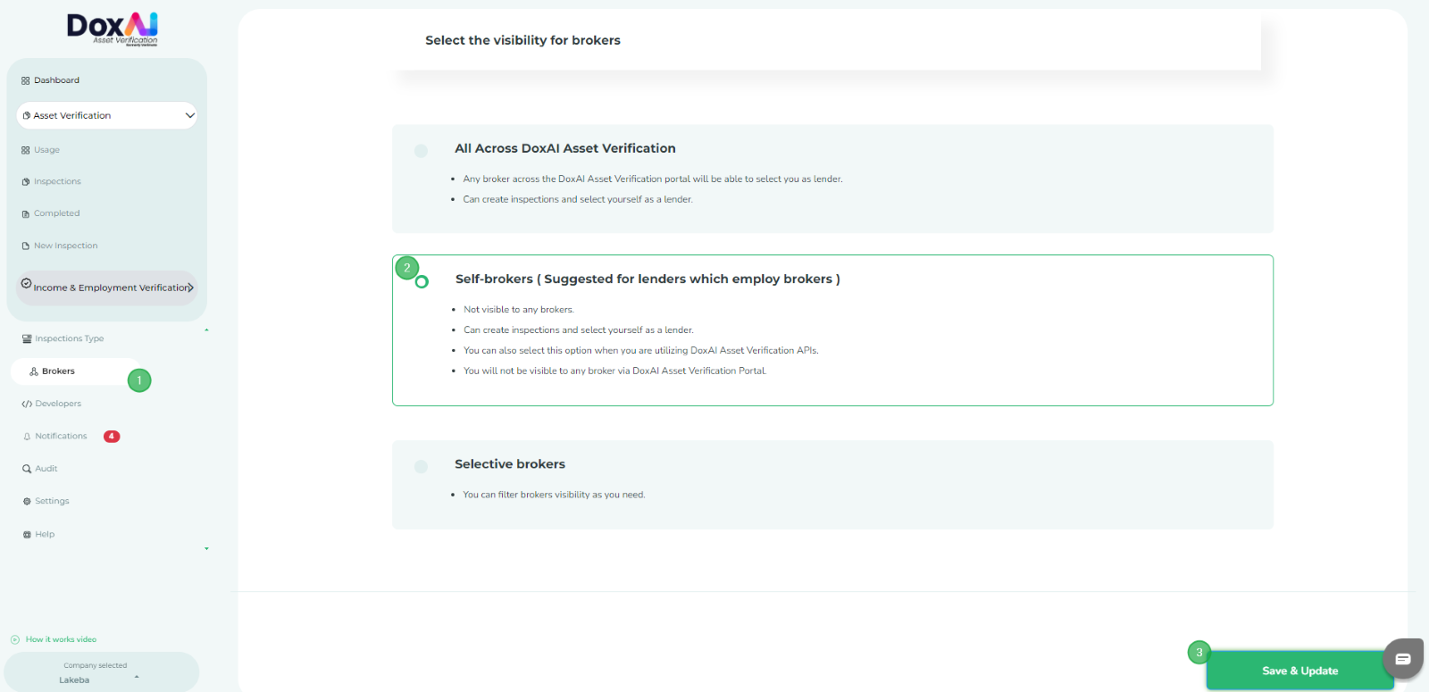
Task: Go to Inspections Type menu item
Action: [69, 338]
